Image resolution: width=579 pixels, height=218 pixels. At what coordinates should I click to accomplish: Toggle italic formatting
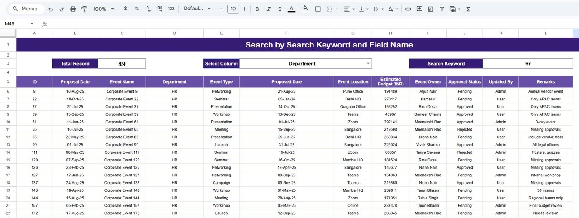[x=268, y=9]
